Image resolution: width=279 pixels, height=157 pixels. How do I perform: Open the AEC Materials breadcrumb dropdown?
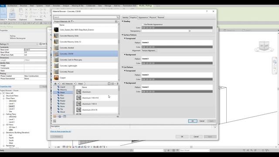click(x=75, y=84)
